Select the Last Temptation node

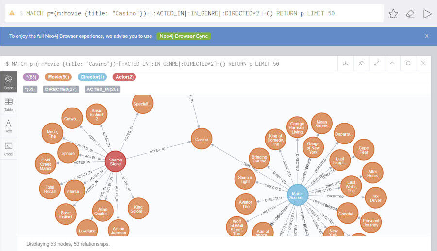click(x=340, y=161)
